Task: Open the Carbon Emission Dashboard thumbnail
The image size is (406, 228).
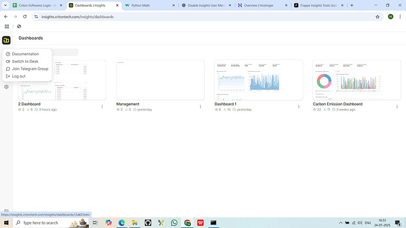Action: pos(357,80)
